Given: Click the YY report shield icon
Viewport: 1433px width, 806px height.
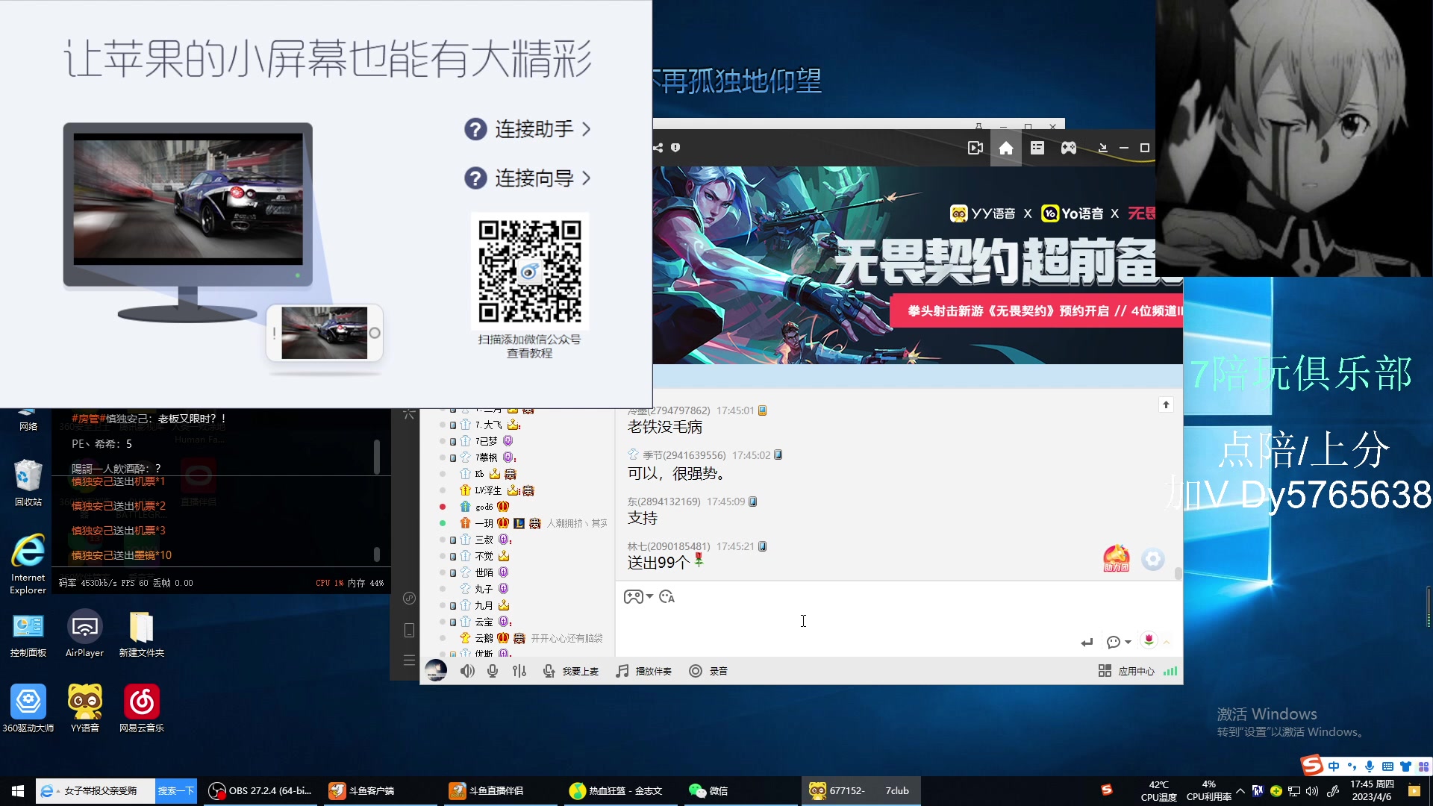Looking at the screenshot, I should click(675, 148).
